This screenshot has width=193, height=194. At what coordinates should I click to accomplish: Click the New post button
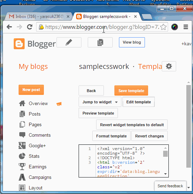[x=31, y=90]
